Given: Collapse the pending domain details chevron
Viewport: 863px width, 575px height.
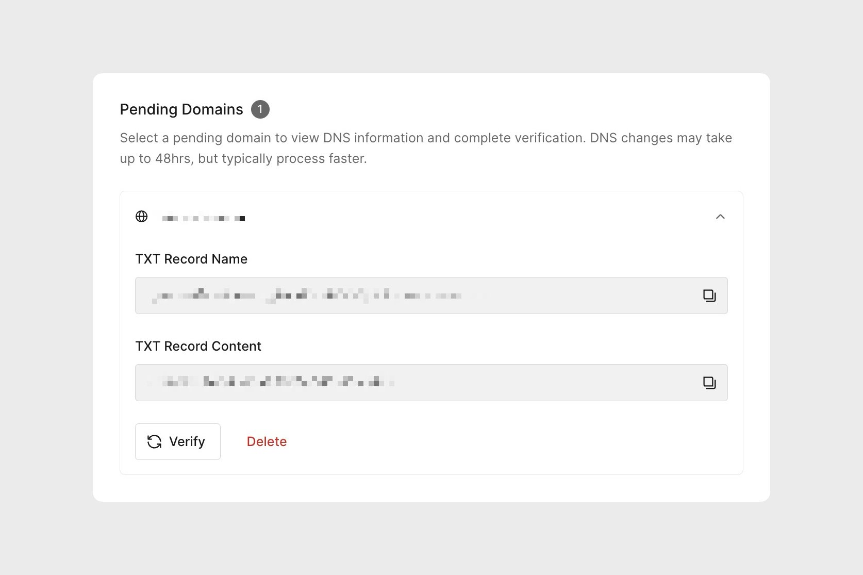Looking at the screenshot, I should click(x=720, y=217).
